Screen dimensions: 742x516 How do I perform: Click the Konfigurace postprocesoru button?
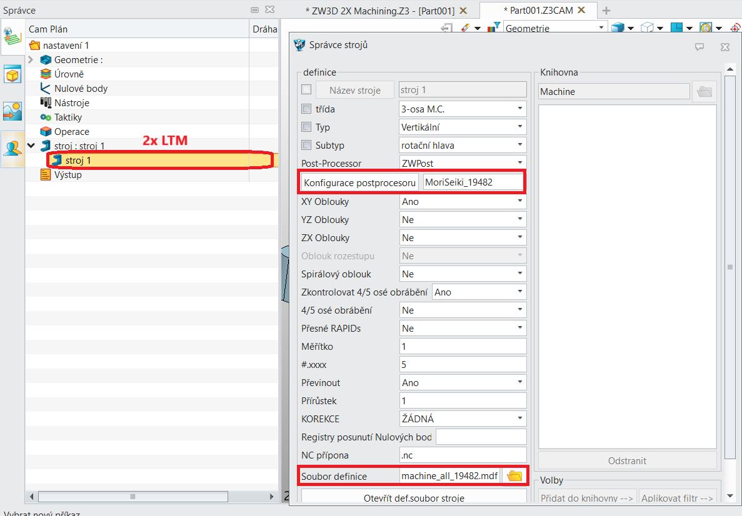(x=359, y=182)
